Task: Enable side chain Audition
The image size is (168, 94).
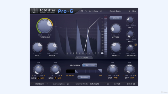Action: pos(84,77)
